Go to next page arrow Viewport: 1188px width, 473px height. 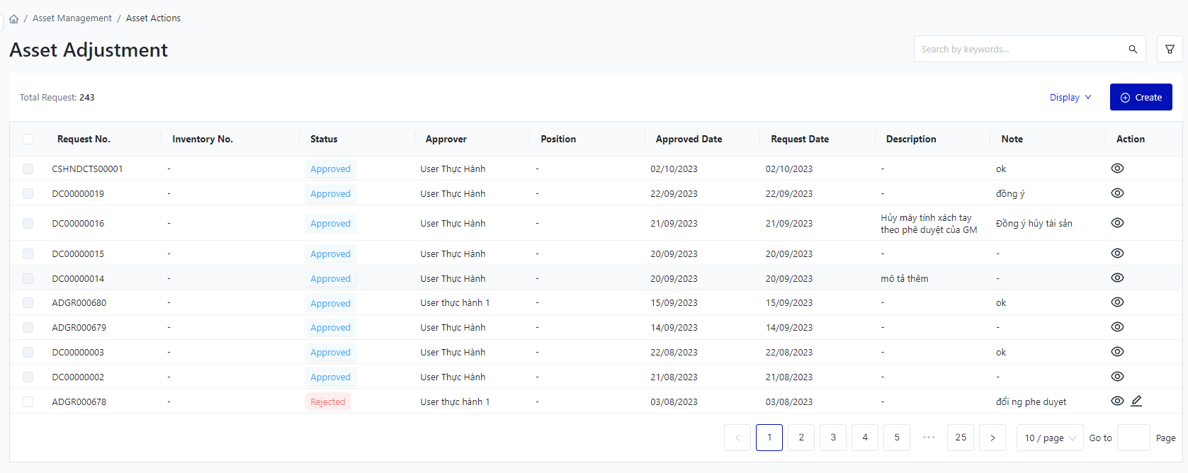[992, 438]
